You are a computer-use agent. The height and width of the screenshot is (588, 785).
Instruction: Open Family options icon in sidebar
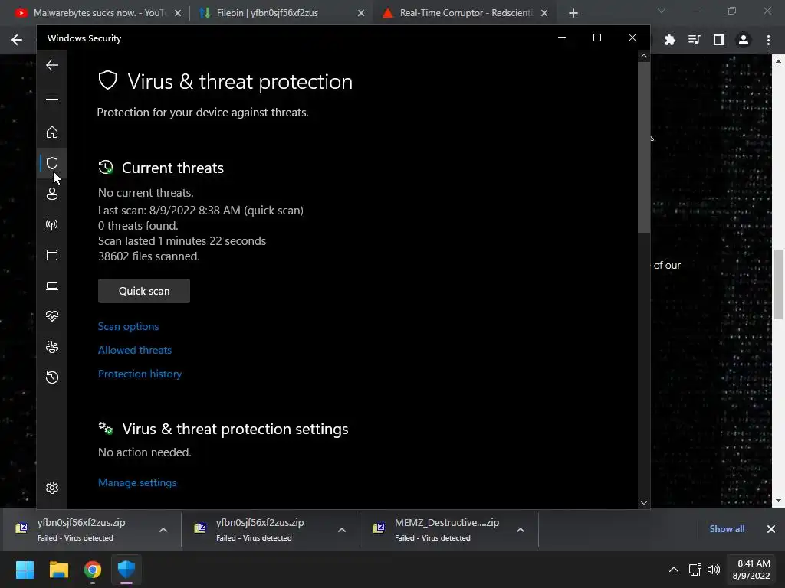pyautogui.click(x=52, y=347)
